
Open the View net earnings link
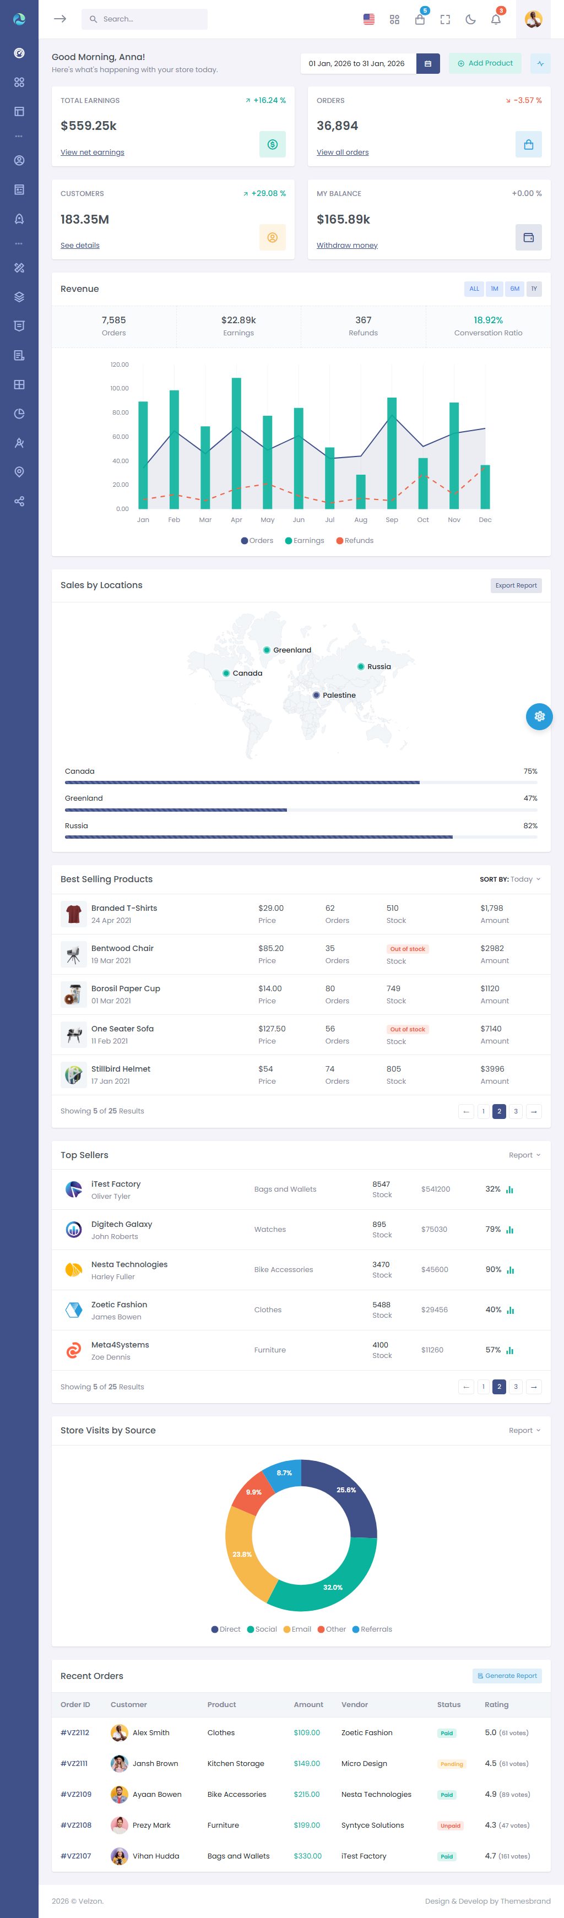pyautogui.click(x=93, y=153)
